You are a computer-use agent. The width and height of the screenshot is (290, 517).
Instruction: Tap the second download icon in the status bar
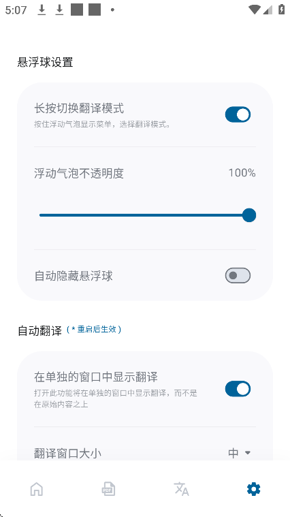59,10
